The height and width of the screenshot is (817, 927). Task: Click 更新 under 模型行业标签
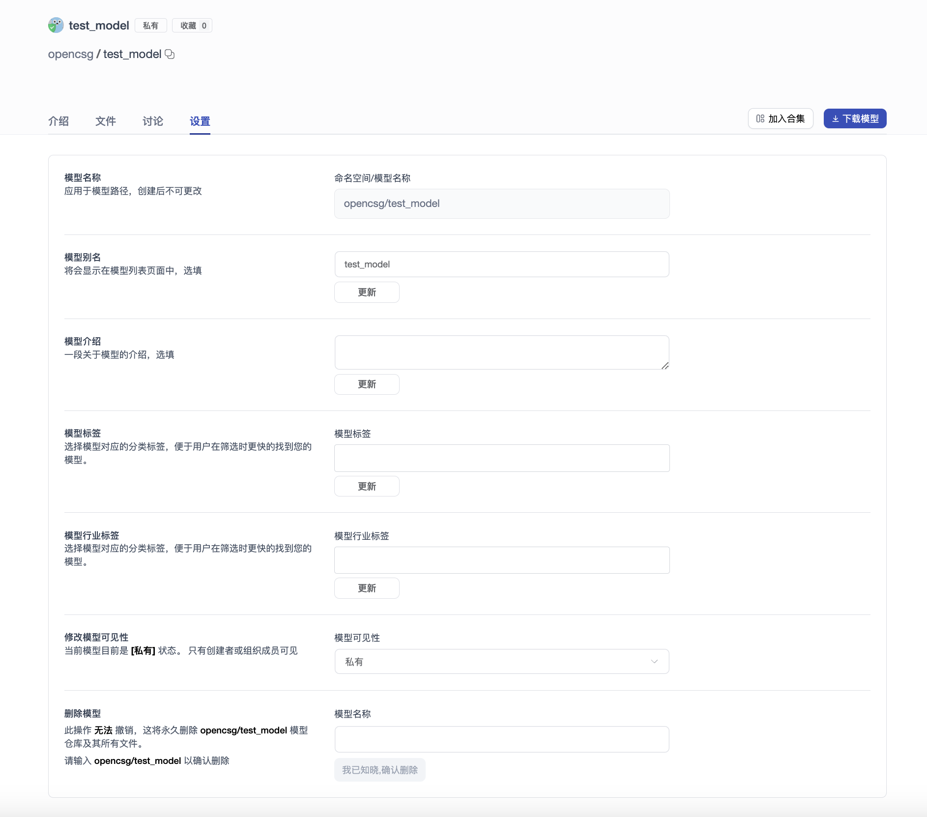point(367,588)
